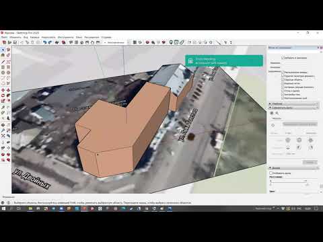Open the 'Расширения' menu
The height and width of the screenshot is (242, 323).
(92, 37)
